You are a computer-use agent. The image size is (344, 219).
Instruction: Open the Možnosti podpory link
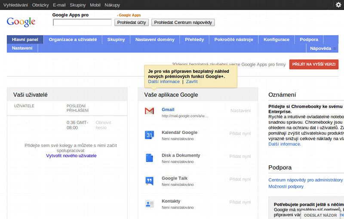tap(286, 187)
